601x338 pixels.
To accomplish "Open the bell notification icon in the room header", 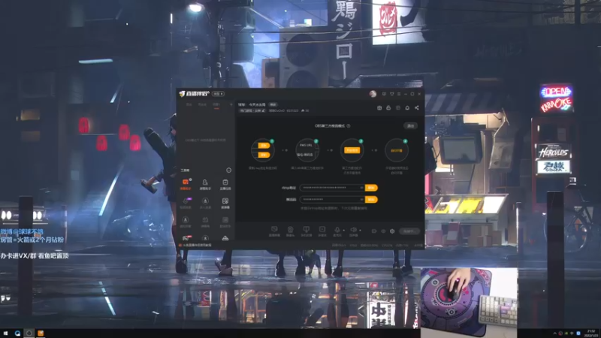I will pyautogui.click(x=407, y=108).
